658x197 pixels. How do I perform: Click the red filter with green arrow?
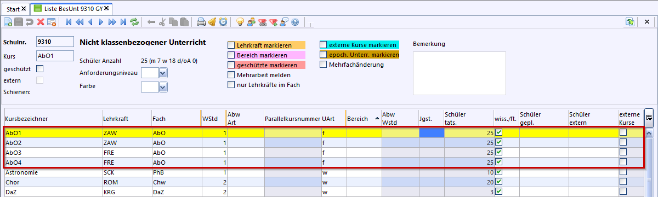point(273,22)
